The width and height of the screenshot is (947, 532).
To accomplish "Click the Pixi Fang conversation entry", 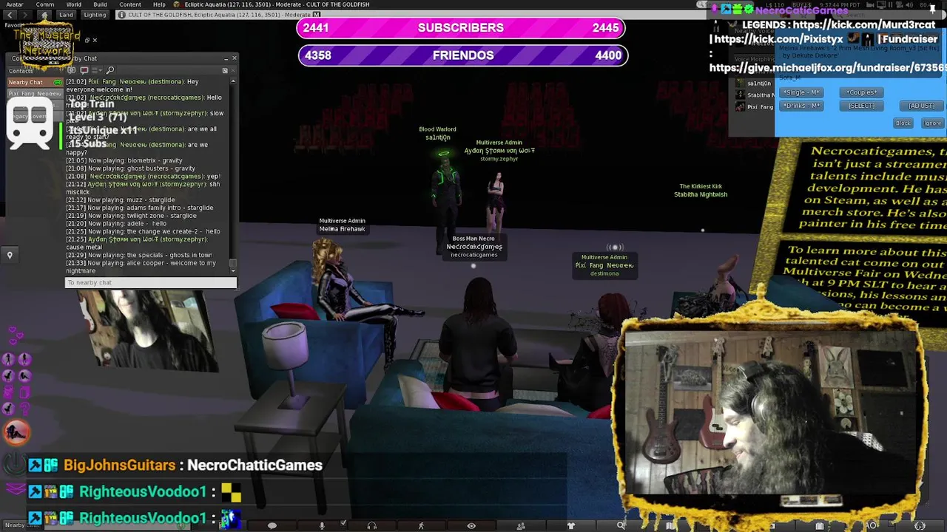I will click(x=34, y=94).
